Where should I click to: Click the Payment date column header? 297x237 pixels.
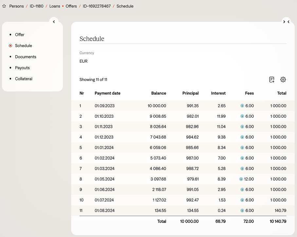(x=107, y=93)
